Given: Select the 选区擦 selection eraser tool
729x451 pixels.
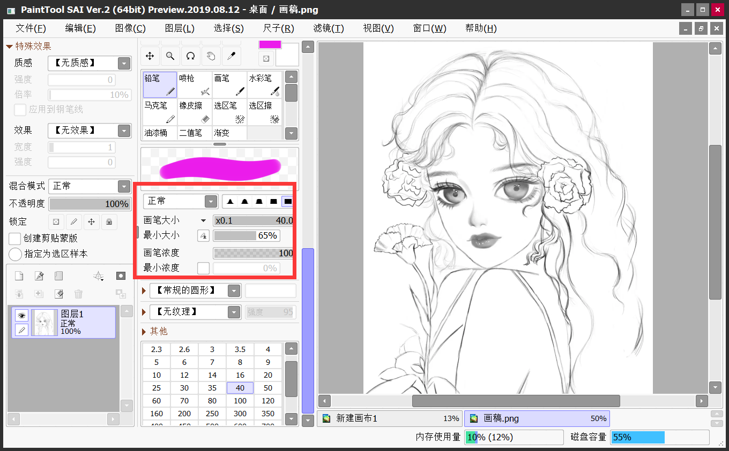Looking at the screenshot, I should (x=264, y=112).
